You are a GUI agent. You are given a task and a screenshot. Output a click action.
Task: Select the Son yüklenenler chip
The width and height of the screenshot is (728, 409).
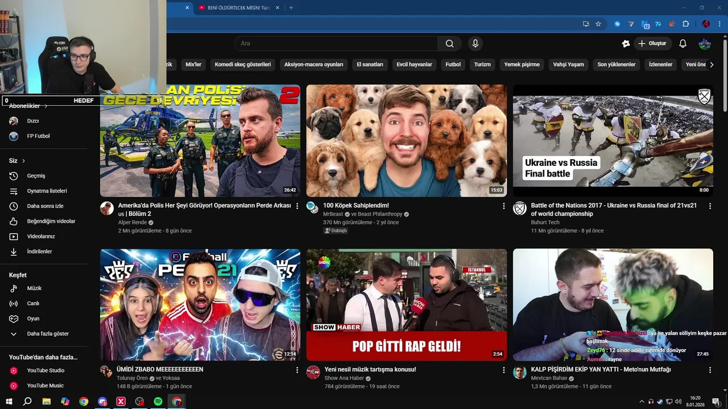pyautogui.click(x=617, y=65)
